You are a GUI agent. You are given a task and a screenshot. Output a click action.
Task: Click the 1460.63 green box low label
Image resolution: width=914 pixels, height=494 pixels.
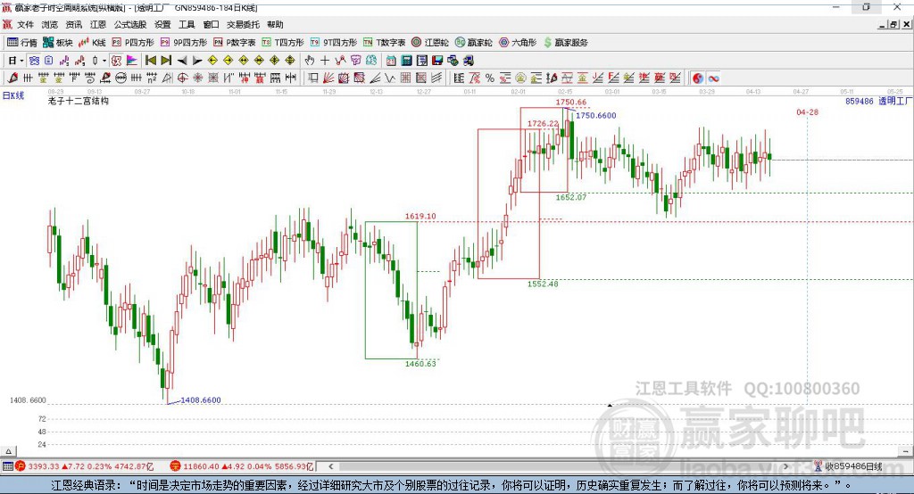tap(420, 364)
